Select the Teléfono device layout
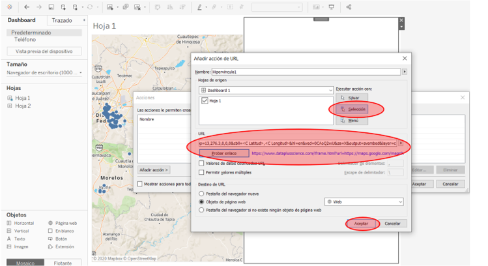This screenshot has width=488, height=266. point(25,40)
